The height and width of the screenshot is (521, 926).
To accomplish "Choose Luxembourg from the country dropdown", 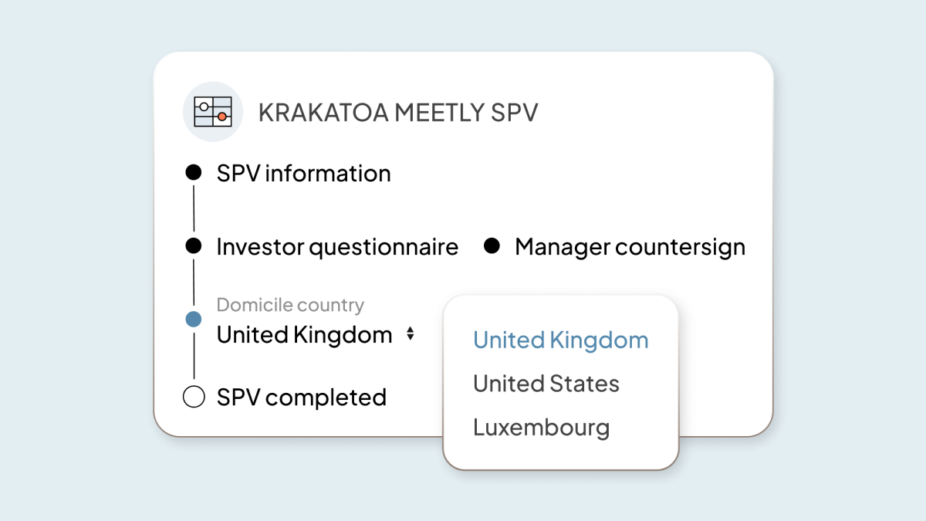I will click(541, 427).
